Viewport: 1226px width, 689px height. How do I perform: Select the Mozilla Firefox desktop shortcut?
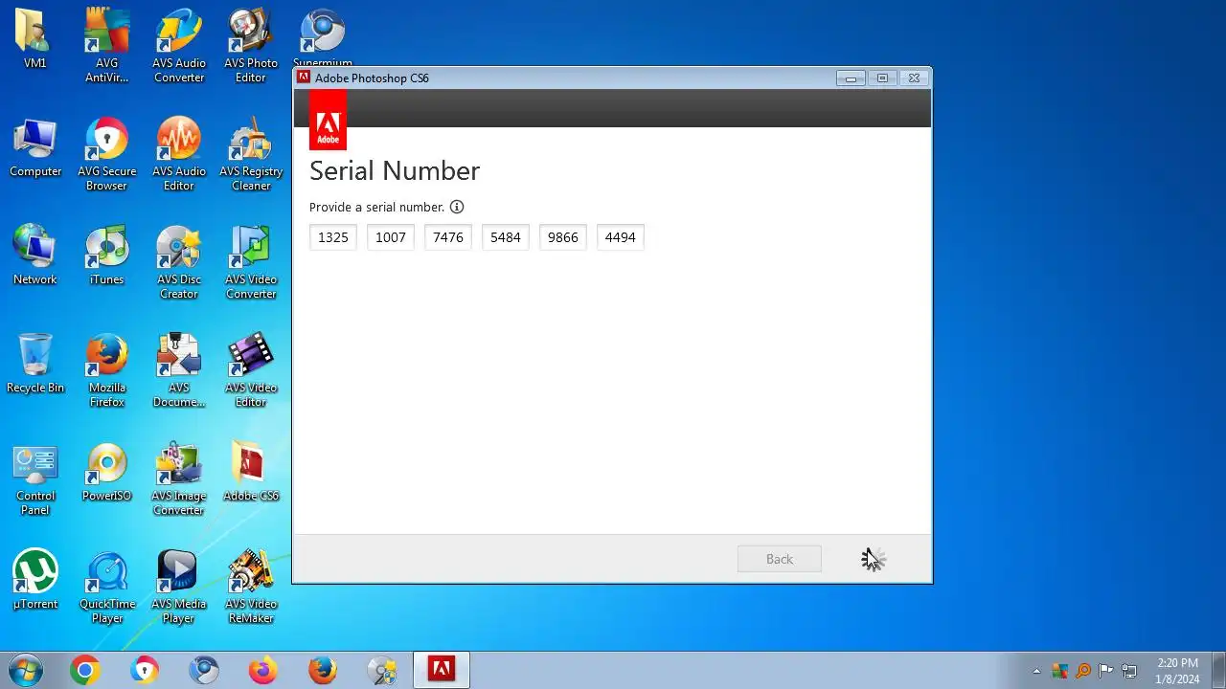coord(107,370)
